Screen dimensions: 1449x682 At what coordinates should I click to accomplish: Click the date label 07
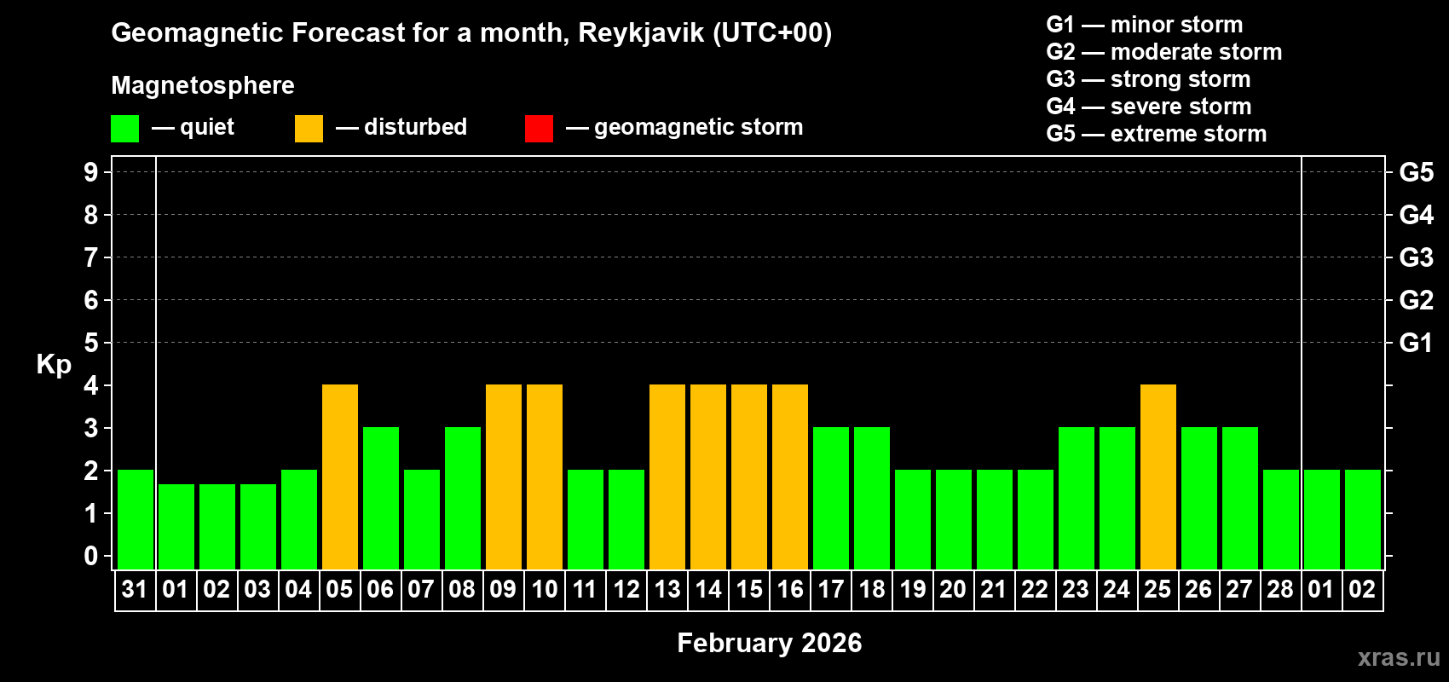[421, 589]
